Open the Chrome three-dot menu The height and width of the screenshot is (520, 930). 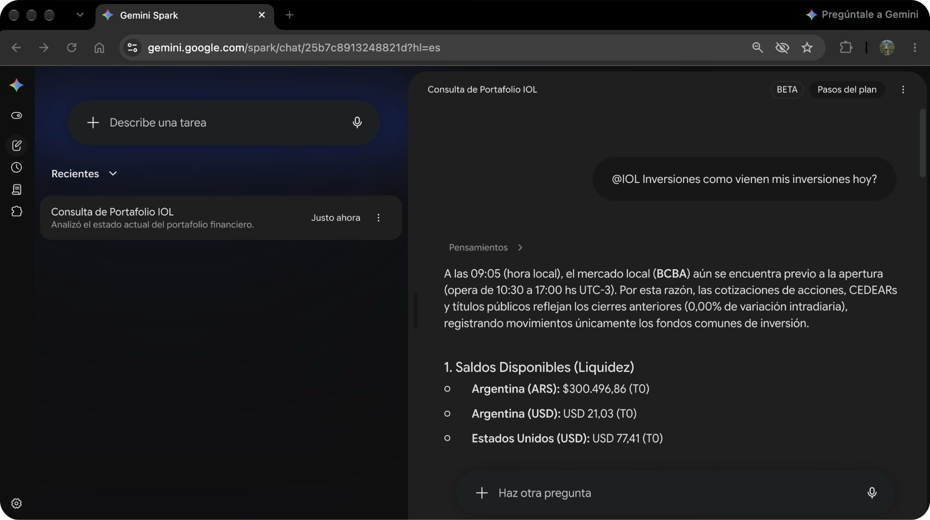(x=915, y=48)
